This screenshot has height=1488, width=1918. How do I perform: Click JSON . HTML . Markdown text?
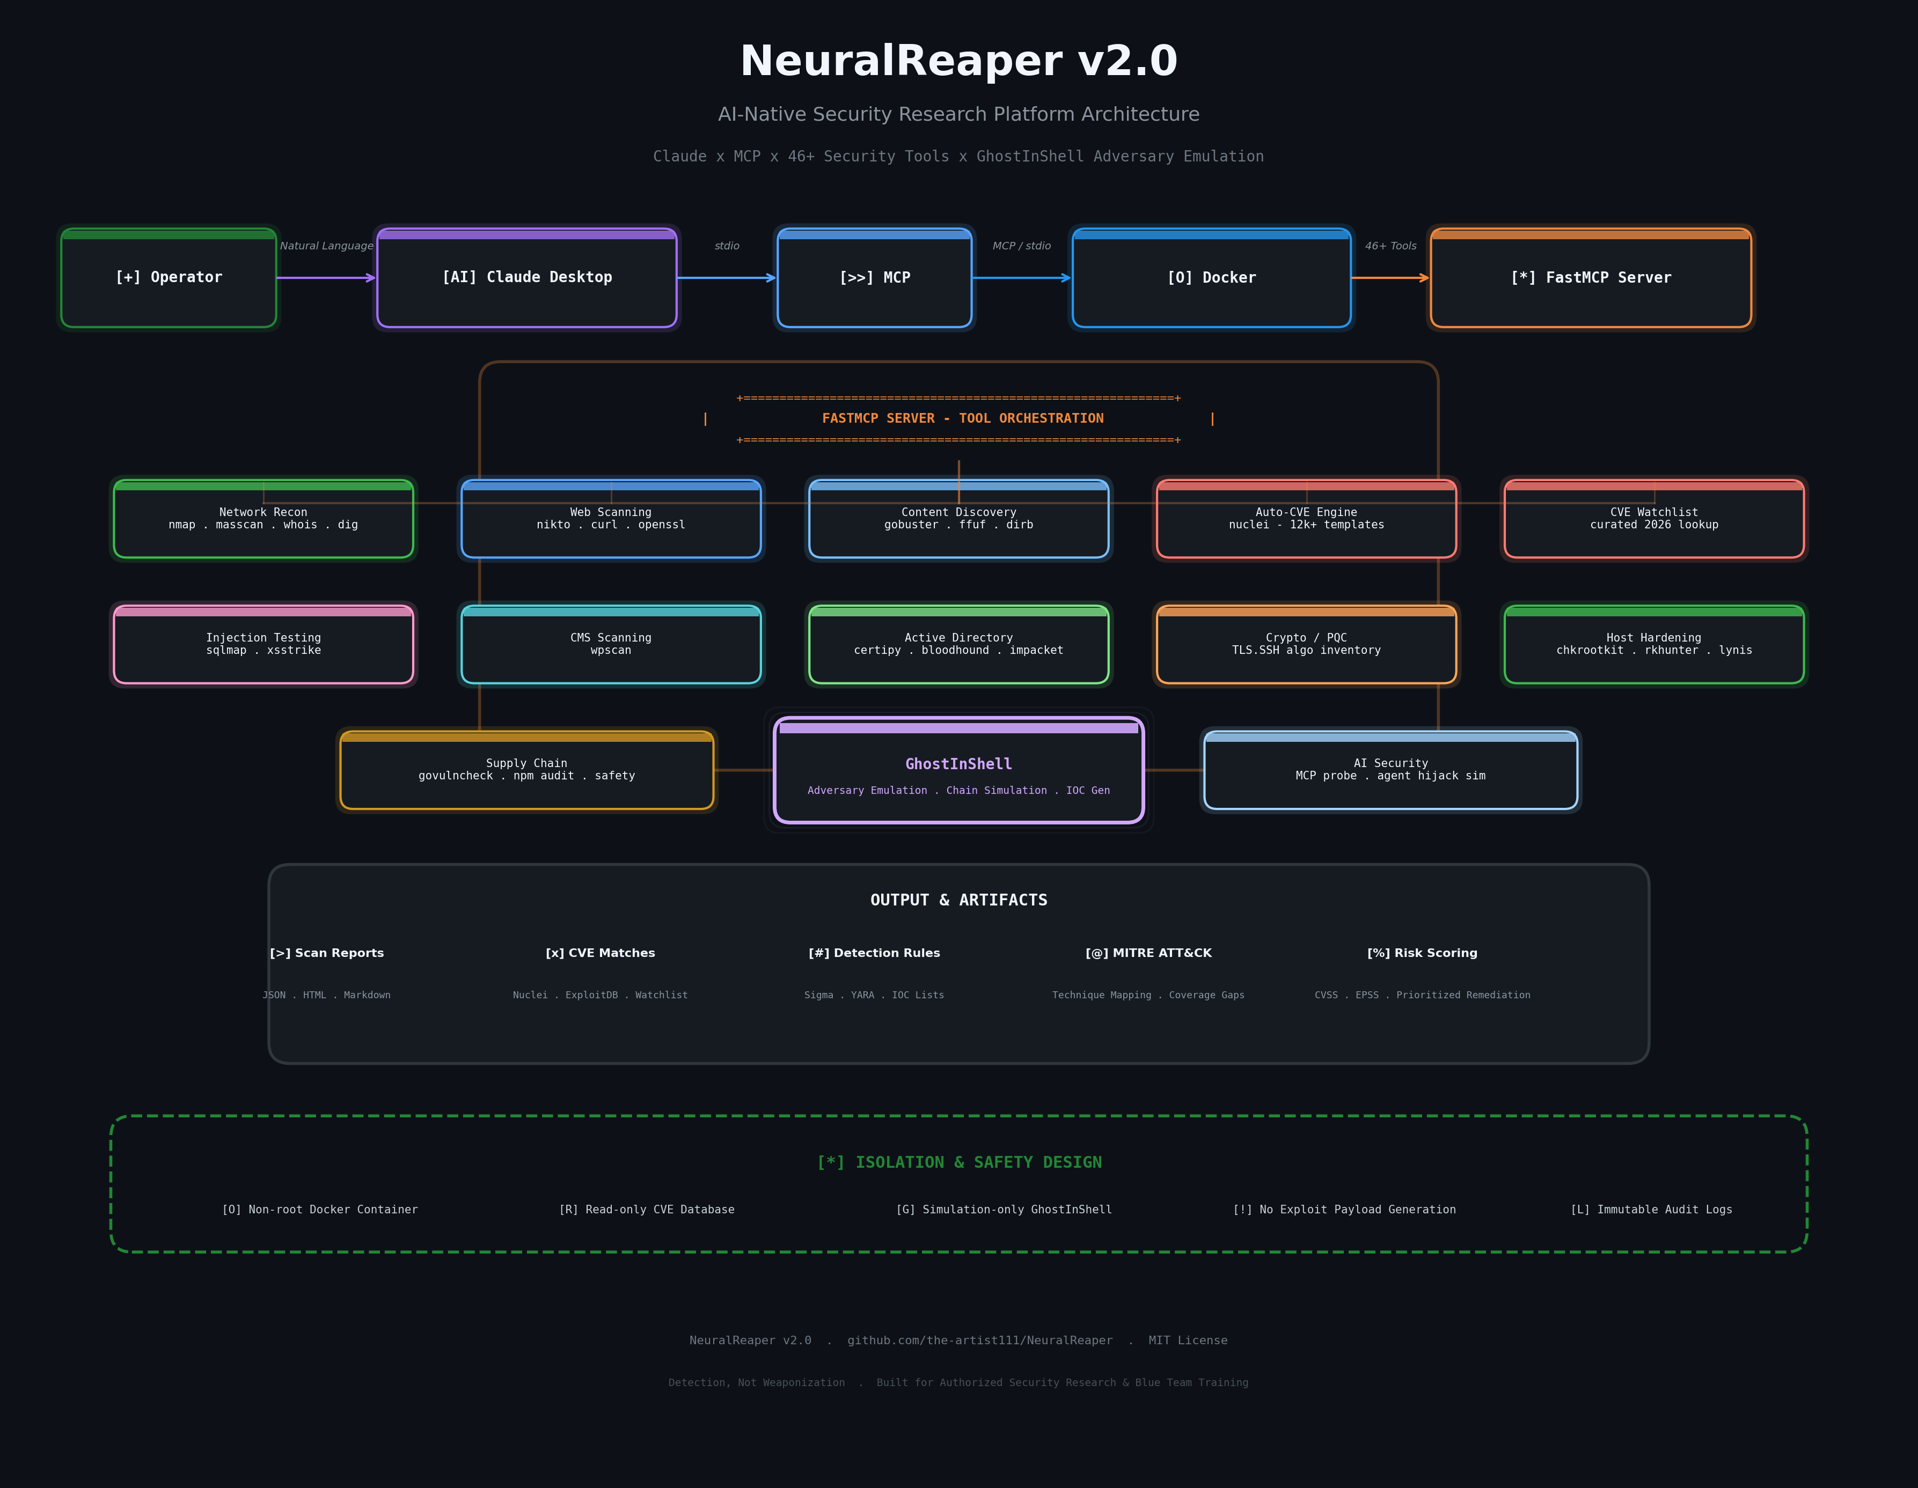[327, 995]
